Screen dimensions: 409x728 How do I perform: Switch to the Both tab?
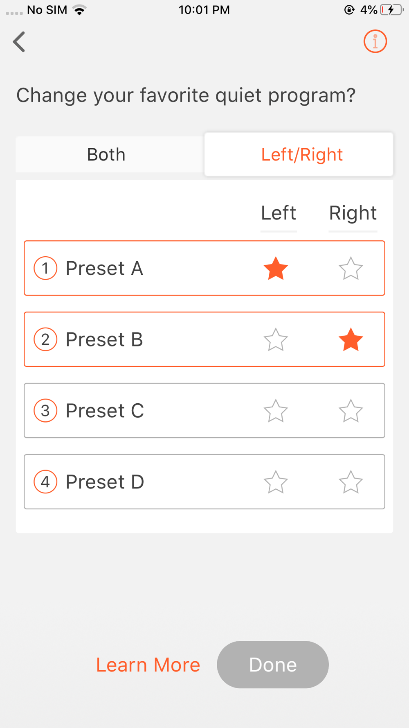click(x=106, y=155)
